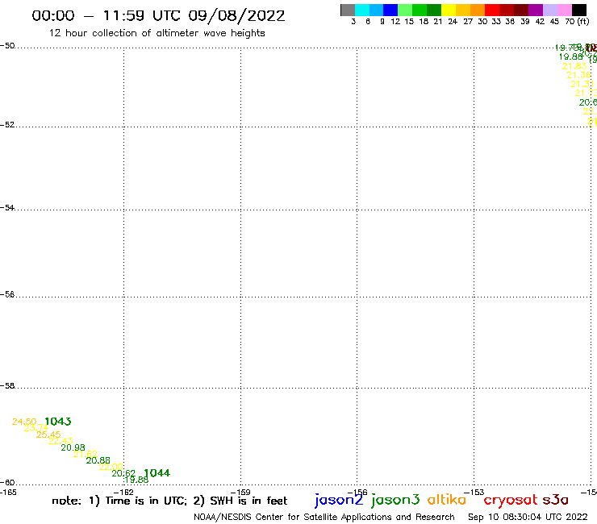Click the -58 latitude axis label
The width and height of the screenshot is (597, 524).
tap(7, 385)
